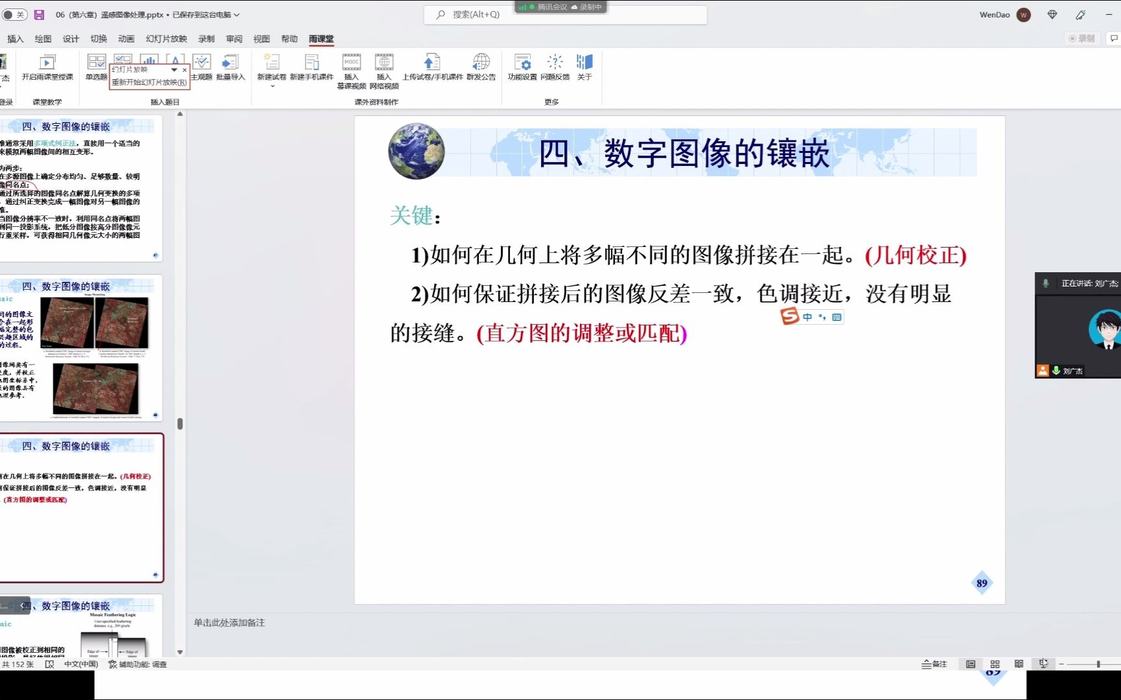Image resolution: width=1121 pixels, height=700 pixels.
Task: Click language 中文(中国) in status bar
Action: pos(80,664)
